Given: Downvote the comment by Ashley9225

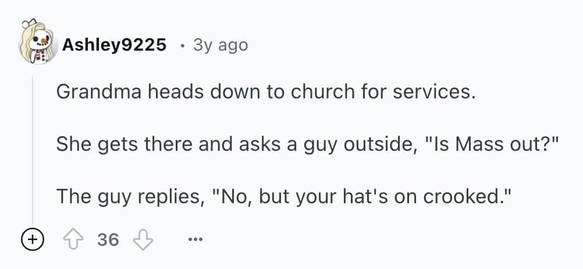Looking at the screenshot, I should point(143,239).
